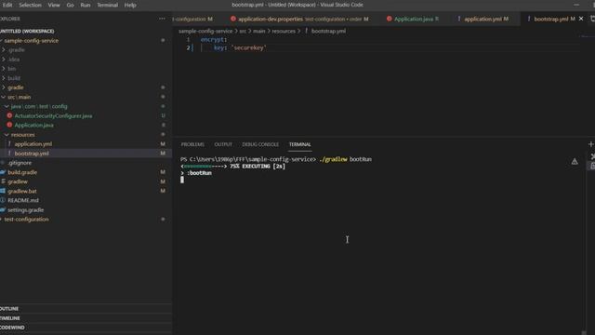Click bootstrap.yml in the breadcrumb path

point(328,31)
